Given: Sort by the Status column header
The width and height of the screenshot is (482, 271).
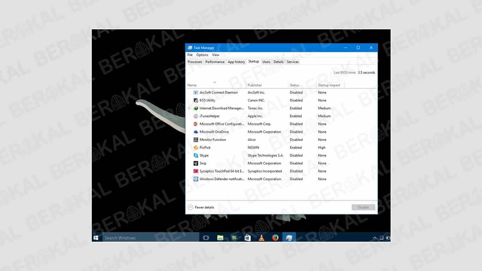Looking at the screenshot, I should pyautogui.click(x=302, y=85).
